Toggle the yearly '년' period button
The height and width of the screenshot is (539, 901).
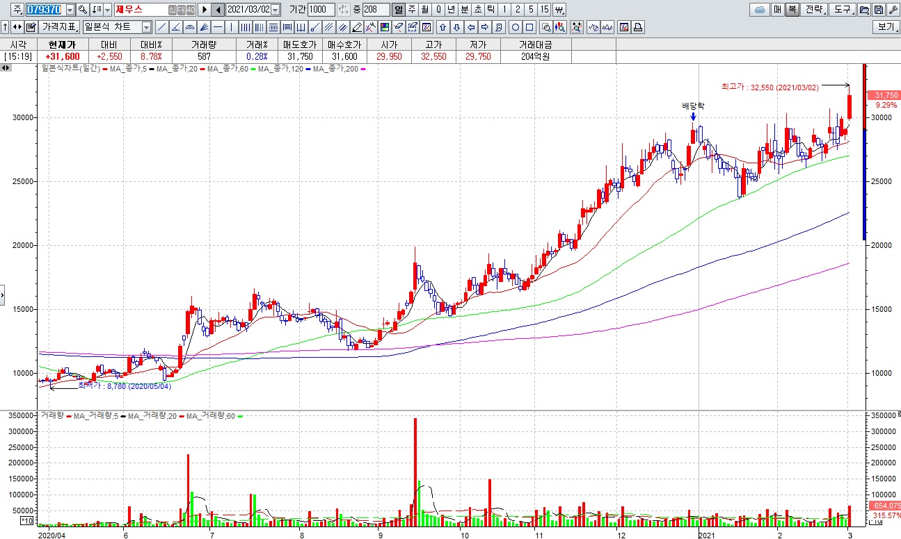tap(452, 10)
